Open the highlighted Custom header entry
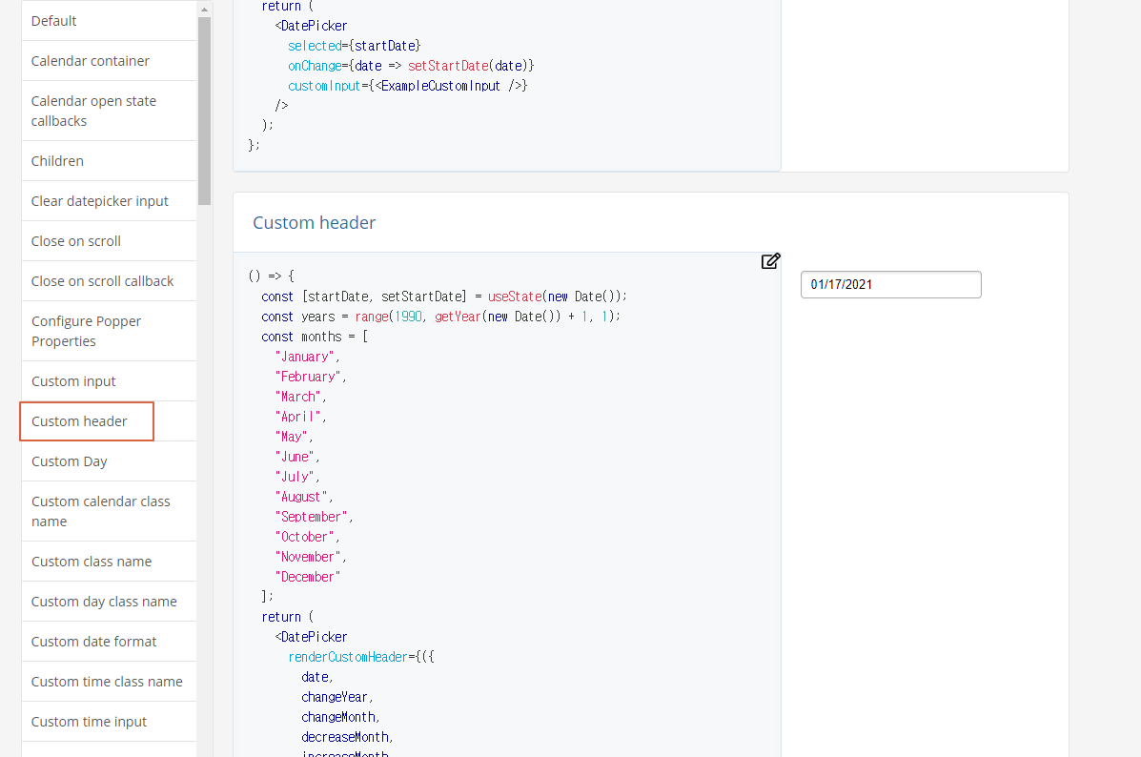The width and height of the screenshot is (1141, 757). [79, 420]
